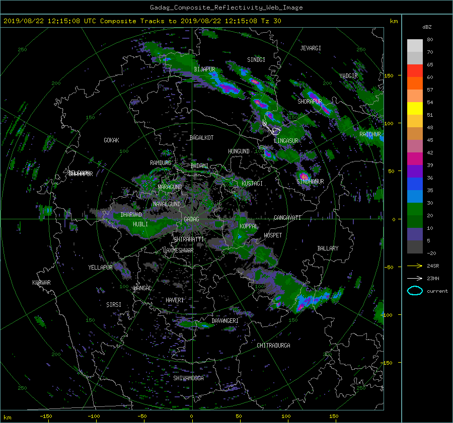Click the 'HUBLI' city label

[x=140, y=224]
